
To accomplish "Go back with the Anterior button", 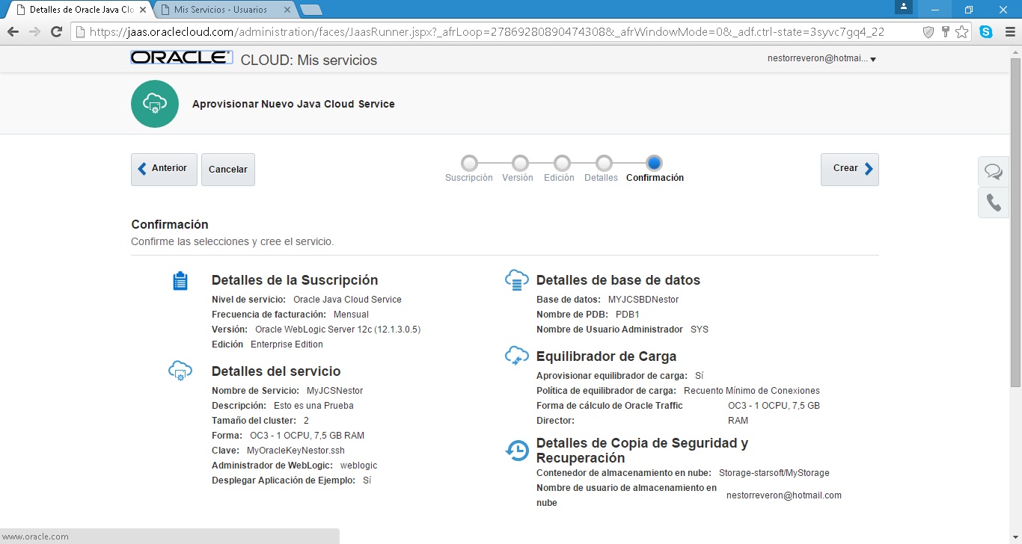I will pos(164,169).
